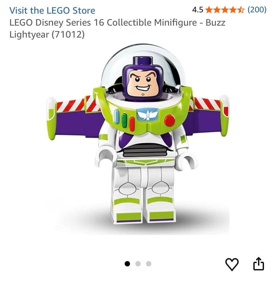The image size is (276, 298).
Task: Open the (200) reviews count link
Action: coord(257,10)
